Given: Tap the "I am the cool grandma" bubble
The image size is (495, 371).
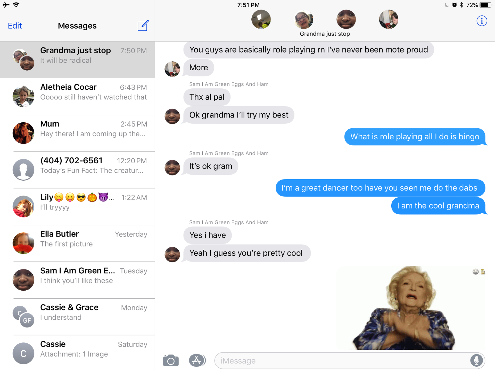Looking at the screenshot, I should (x=438, y=206).
